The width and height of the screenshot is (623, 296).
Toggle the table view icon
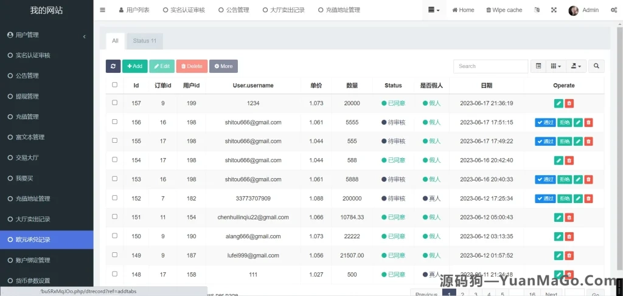coord(538,66)
